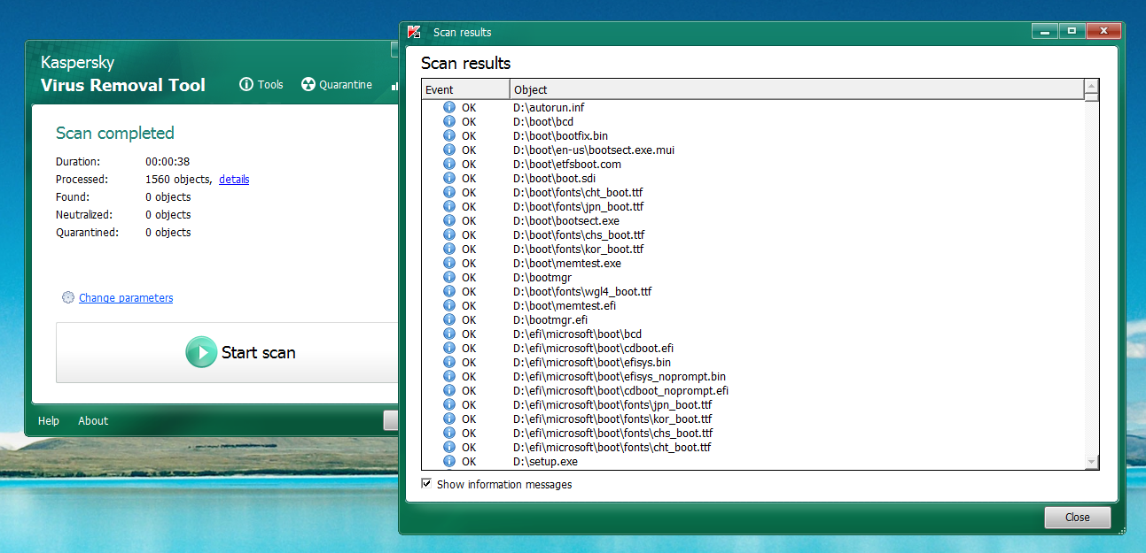Viewport: 1146px width, 553px height.
Task: Click the info icon beside D:\boot\memtest.efi
Action: 448,305
